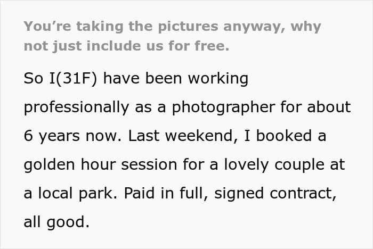Click the words "golden hour session"
Image resolution: width=373 pixels, height=249 pixels.
tap(100, 164)
